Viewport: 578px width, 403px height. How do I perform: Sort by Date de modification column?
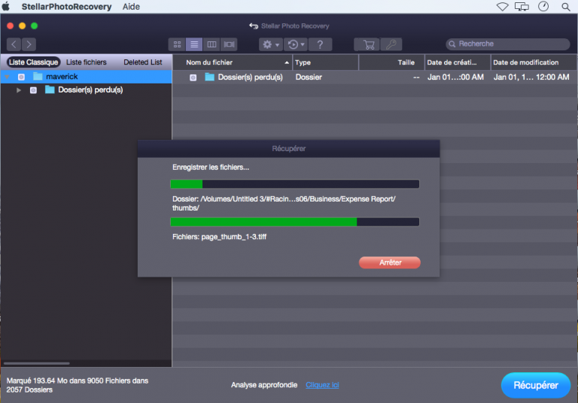point(534,62)
